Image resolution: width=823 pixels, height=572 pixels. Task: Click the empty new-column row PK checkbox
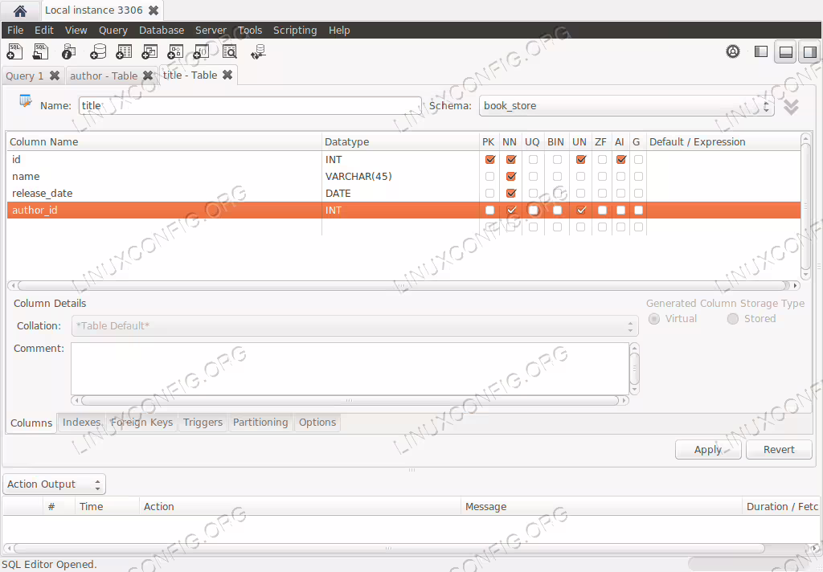pos(489,227)
